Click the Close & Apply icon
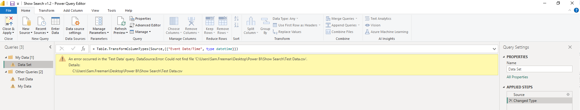Viewport: 580px width, 110px height. [9, 21]
